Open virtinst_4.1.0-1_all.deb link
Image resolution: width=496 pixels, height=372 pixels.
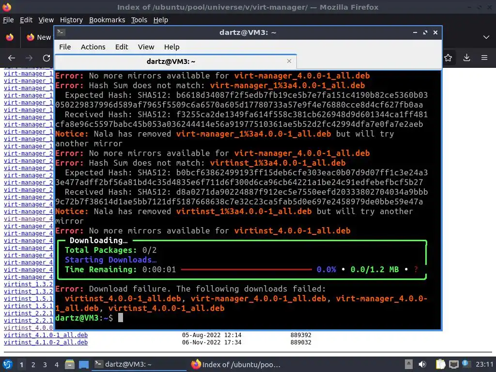[x=46, y=335]
